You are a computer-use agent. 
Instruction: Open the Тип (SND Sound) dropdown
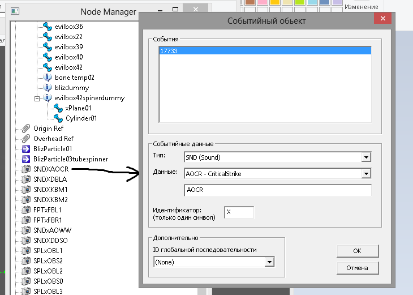[366, 157]
